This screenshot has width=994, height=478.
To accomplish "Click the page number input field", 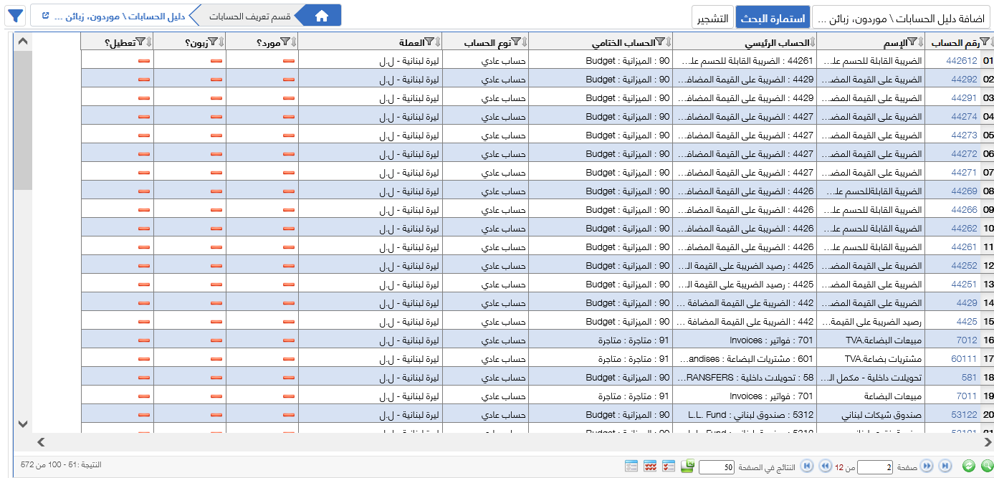I will (x=875, y=464).
